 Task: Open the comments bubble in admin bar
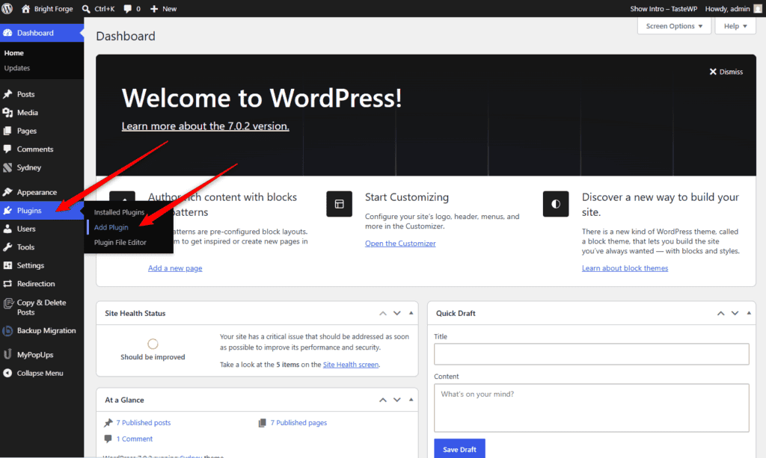point(127,9)
